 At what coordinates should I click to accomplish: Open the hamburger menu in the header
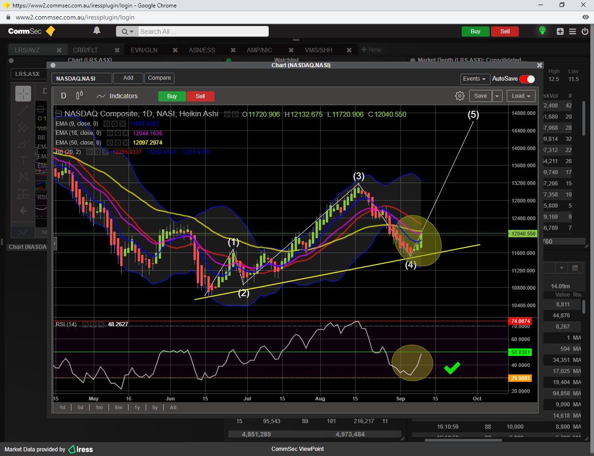pos(572,32)
